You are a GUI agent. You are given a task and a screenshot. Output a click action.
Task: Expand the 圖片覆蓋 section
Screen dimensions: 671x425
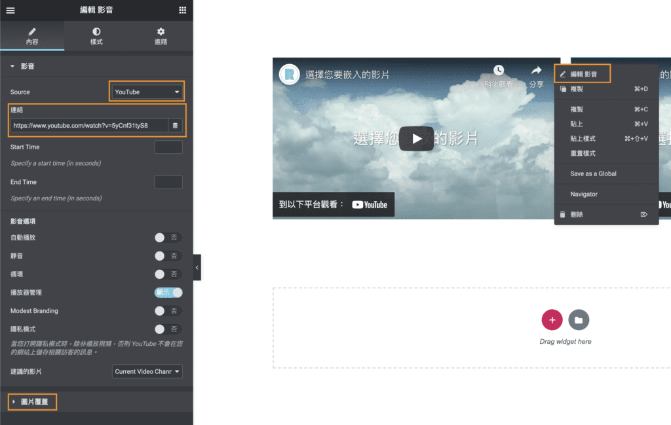coord(31,401)
